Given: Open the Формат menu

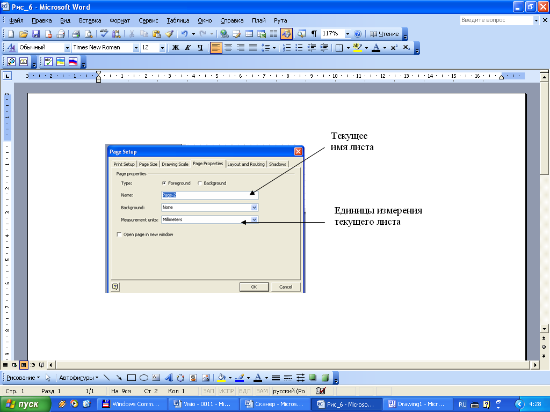Looking at the screenshot, I should [x=120, y=21].
